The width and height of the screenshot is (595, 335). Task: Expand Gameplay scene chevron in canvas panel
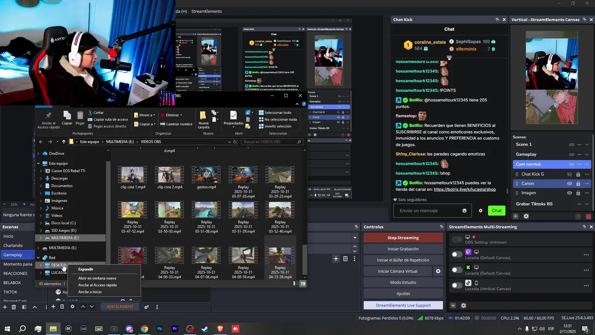587,154
